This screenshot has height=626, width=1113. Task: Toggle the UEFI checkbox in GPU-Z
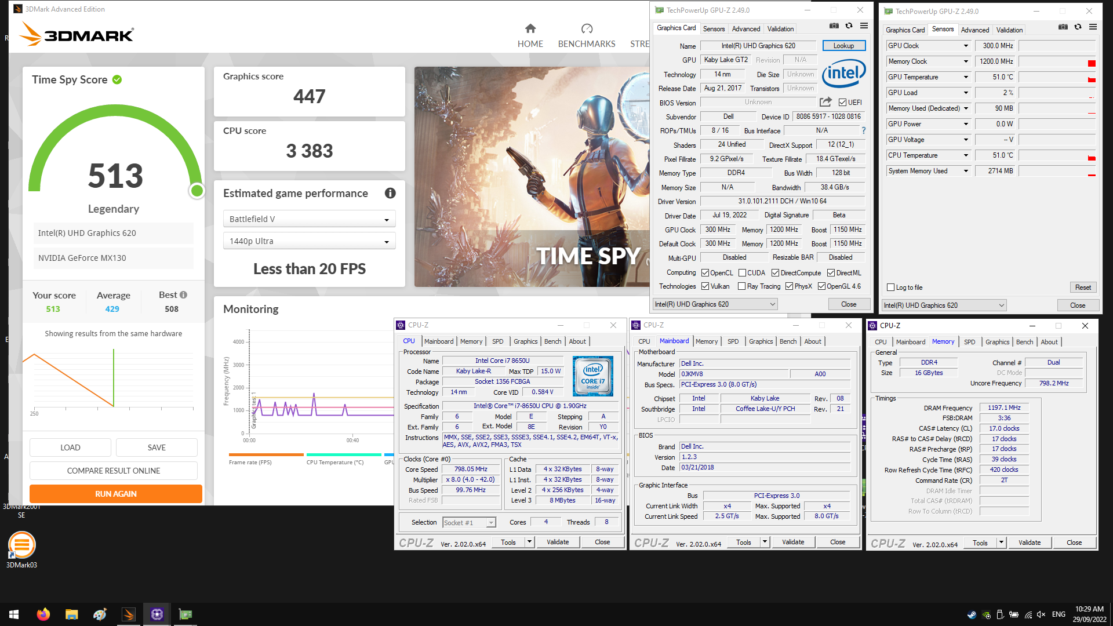842,103
